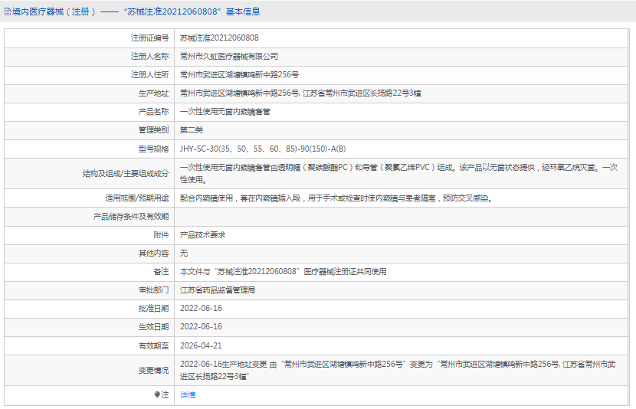Click the 无 value in 其他内容 row

pyautogui.click(x=184, y=254)
